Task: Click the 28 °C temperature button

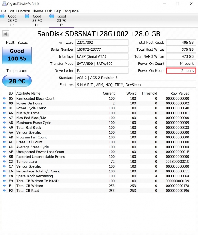Action: (x=17, y=81)
